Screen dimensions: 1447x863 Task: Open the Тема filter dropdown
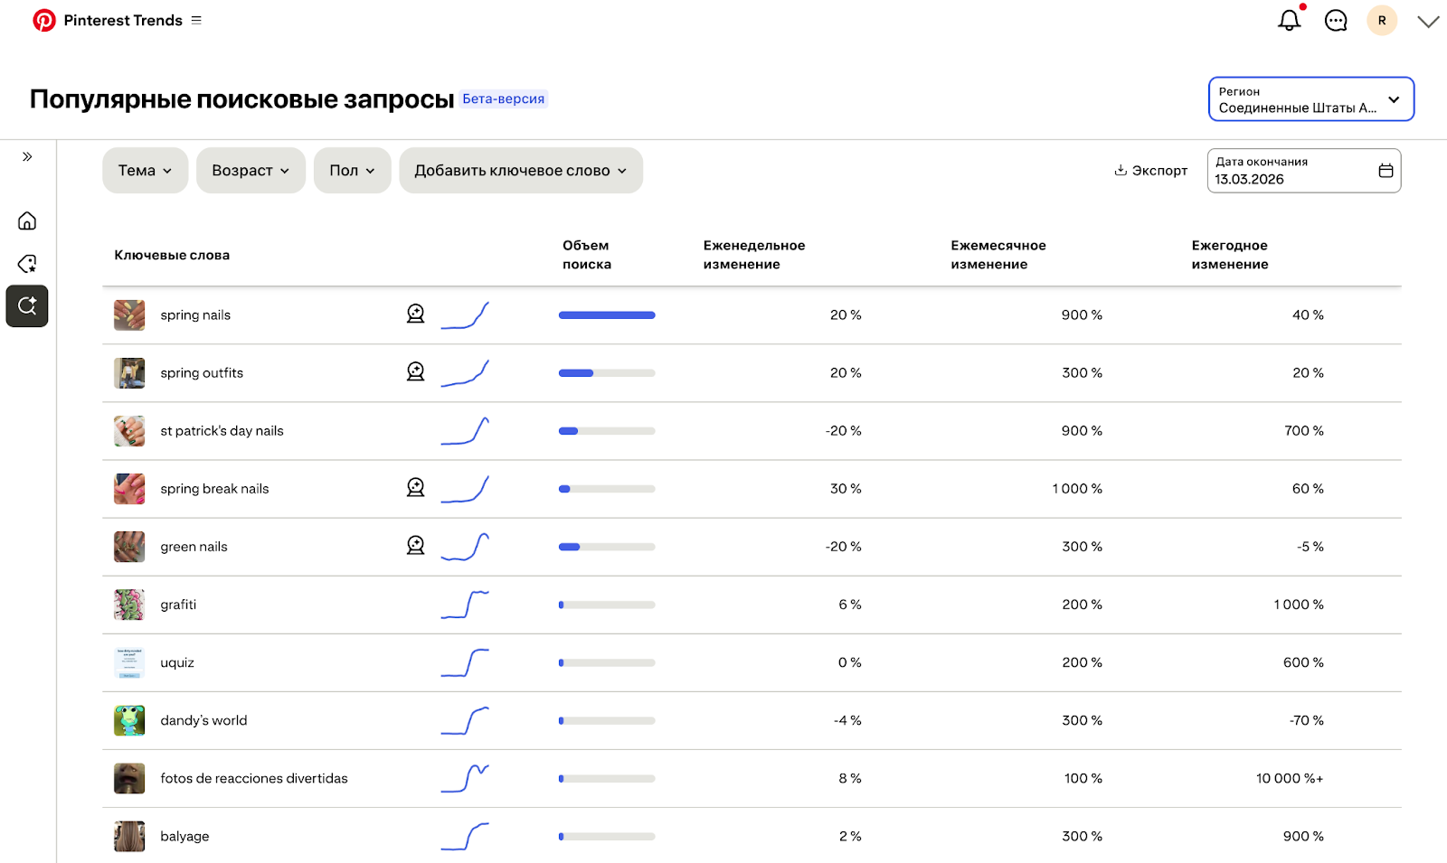tap(145, 171)
